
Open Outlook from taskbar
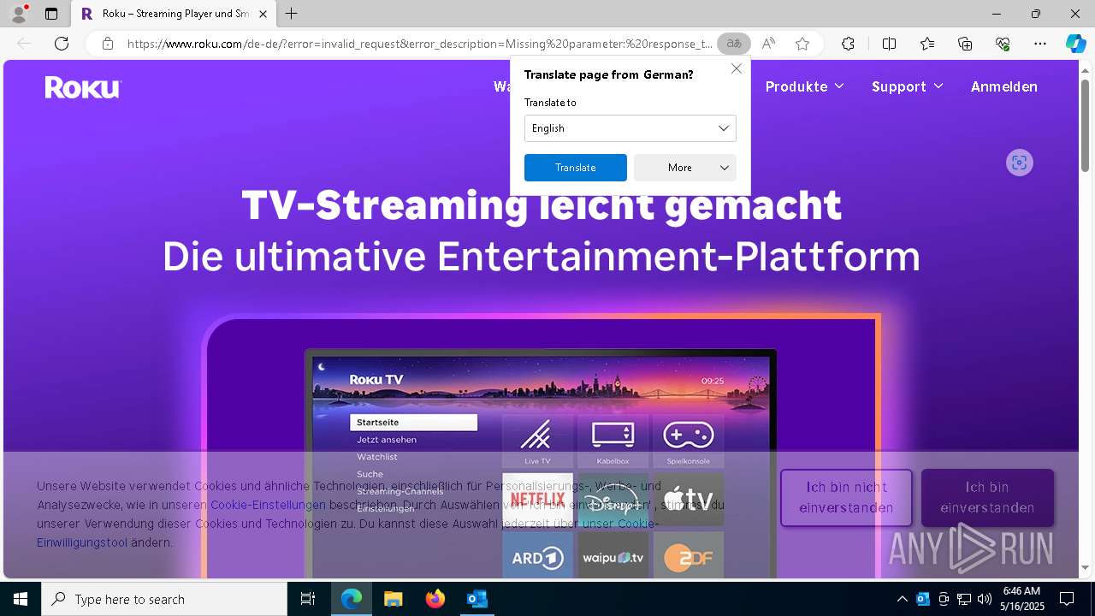476,599
